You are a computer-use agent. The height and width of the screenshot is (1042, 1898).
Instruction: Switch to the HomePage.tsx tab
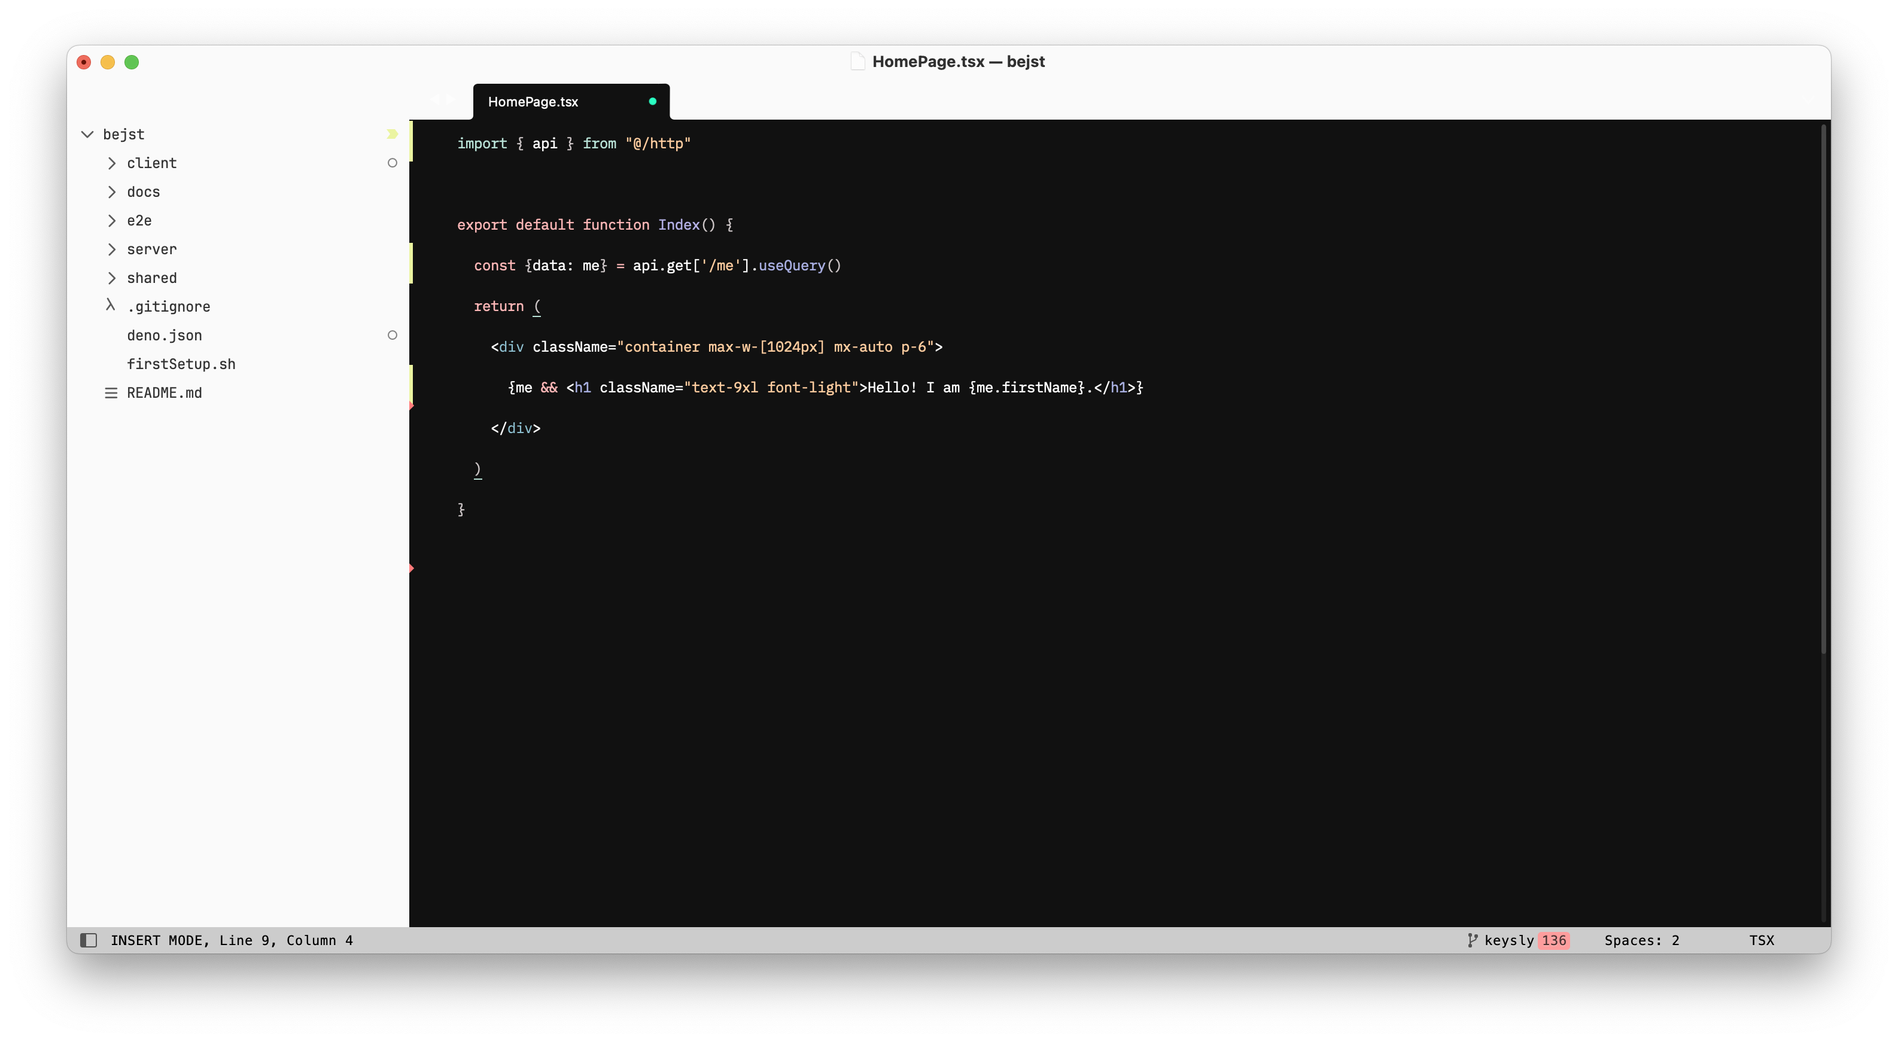point(533,102)
